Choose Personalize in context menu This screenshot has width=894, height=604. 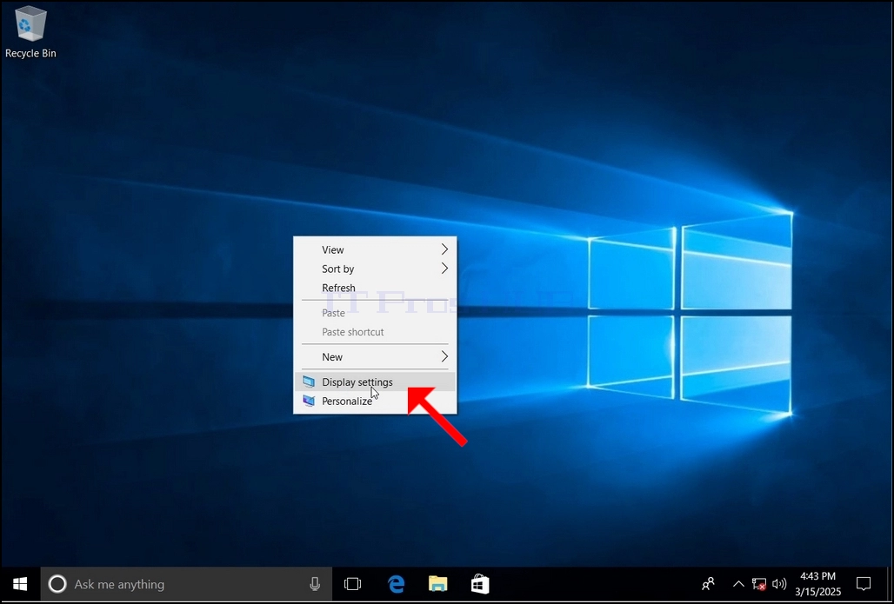[x=375, y=401]
